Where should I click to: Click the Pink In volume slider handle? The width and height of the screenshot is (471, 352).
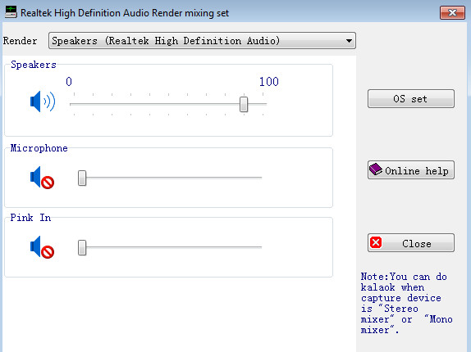point(82,247)
